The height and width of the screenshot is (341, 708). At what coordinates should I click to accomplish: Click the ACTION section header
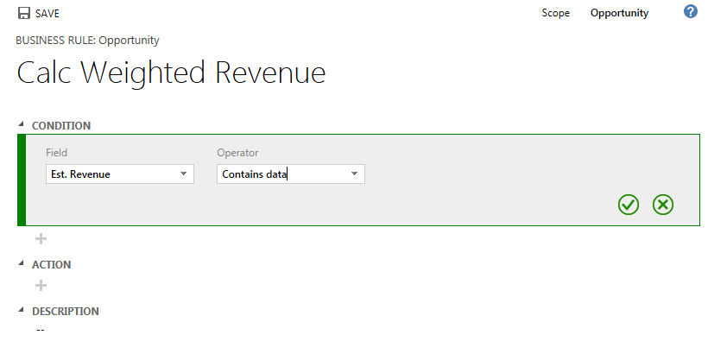click(51, 265)
